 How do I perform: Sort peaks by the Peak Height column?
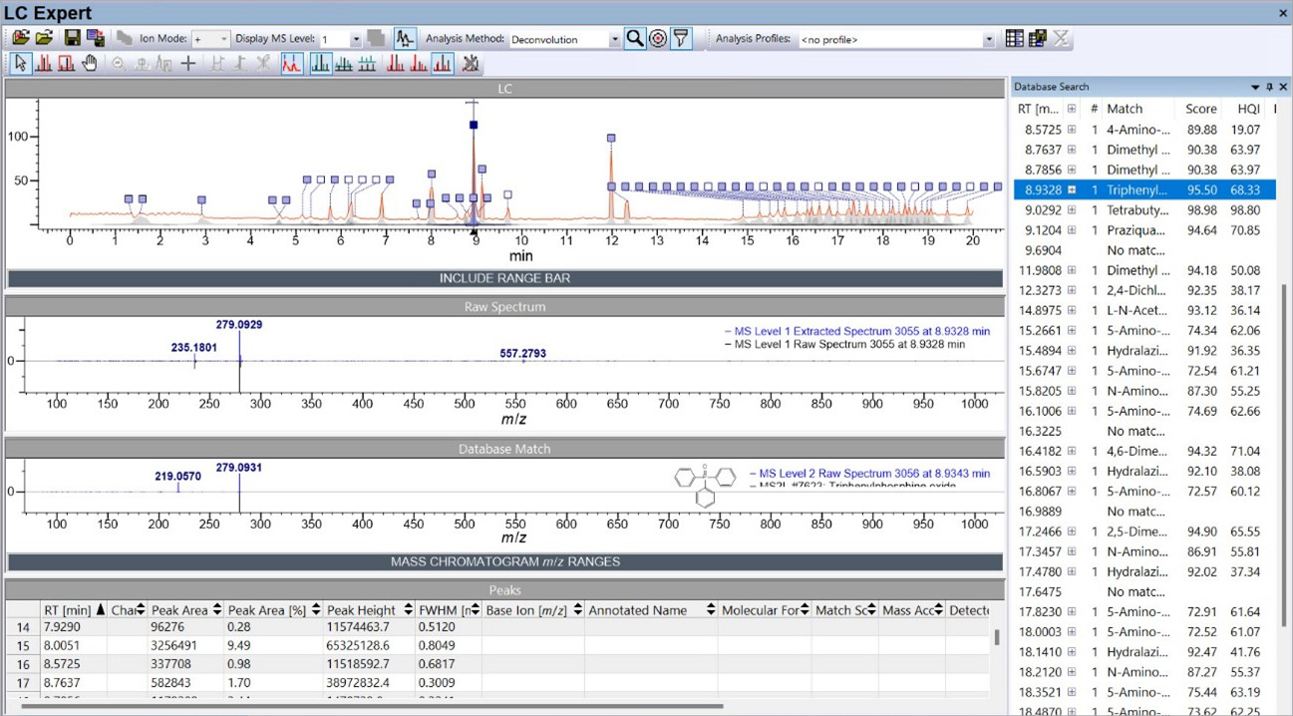363,610
